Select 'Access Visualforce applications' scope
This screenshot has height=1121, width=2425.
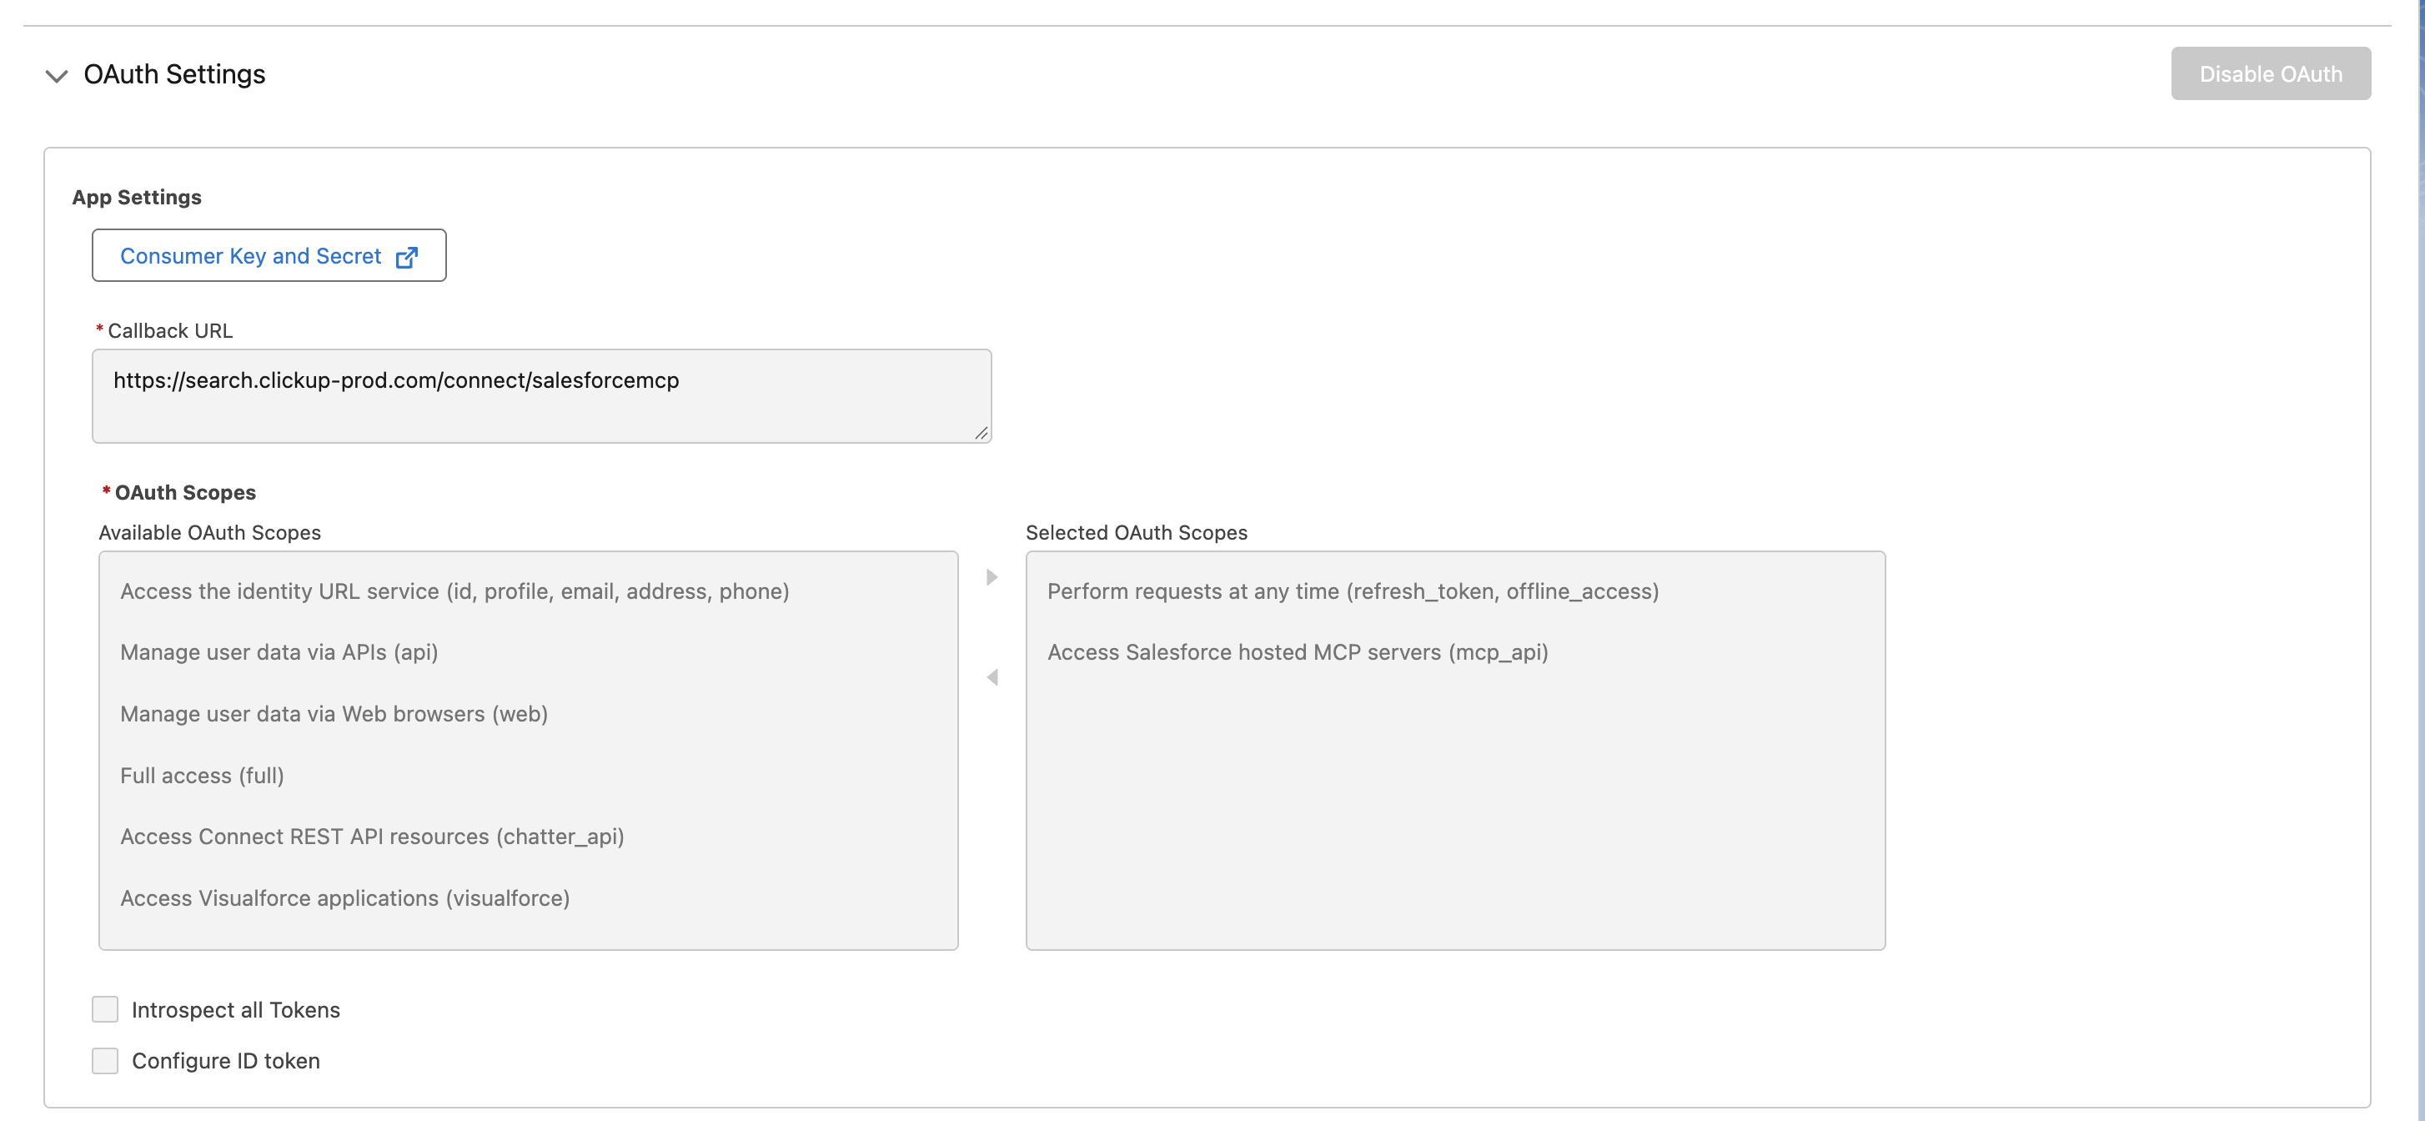tap(528, 898)
